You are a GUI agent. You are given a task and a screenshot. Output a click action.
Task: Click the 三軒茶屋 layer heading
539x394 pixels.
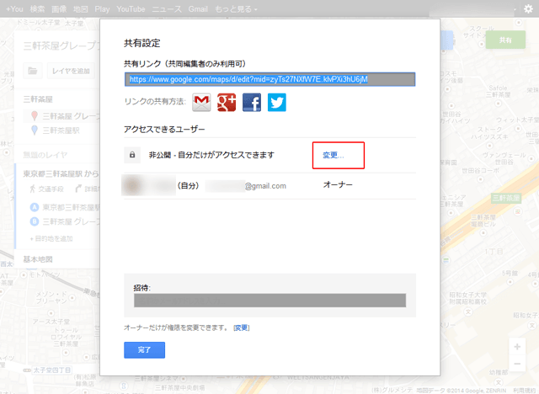tap(38, 99)
